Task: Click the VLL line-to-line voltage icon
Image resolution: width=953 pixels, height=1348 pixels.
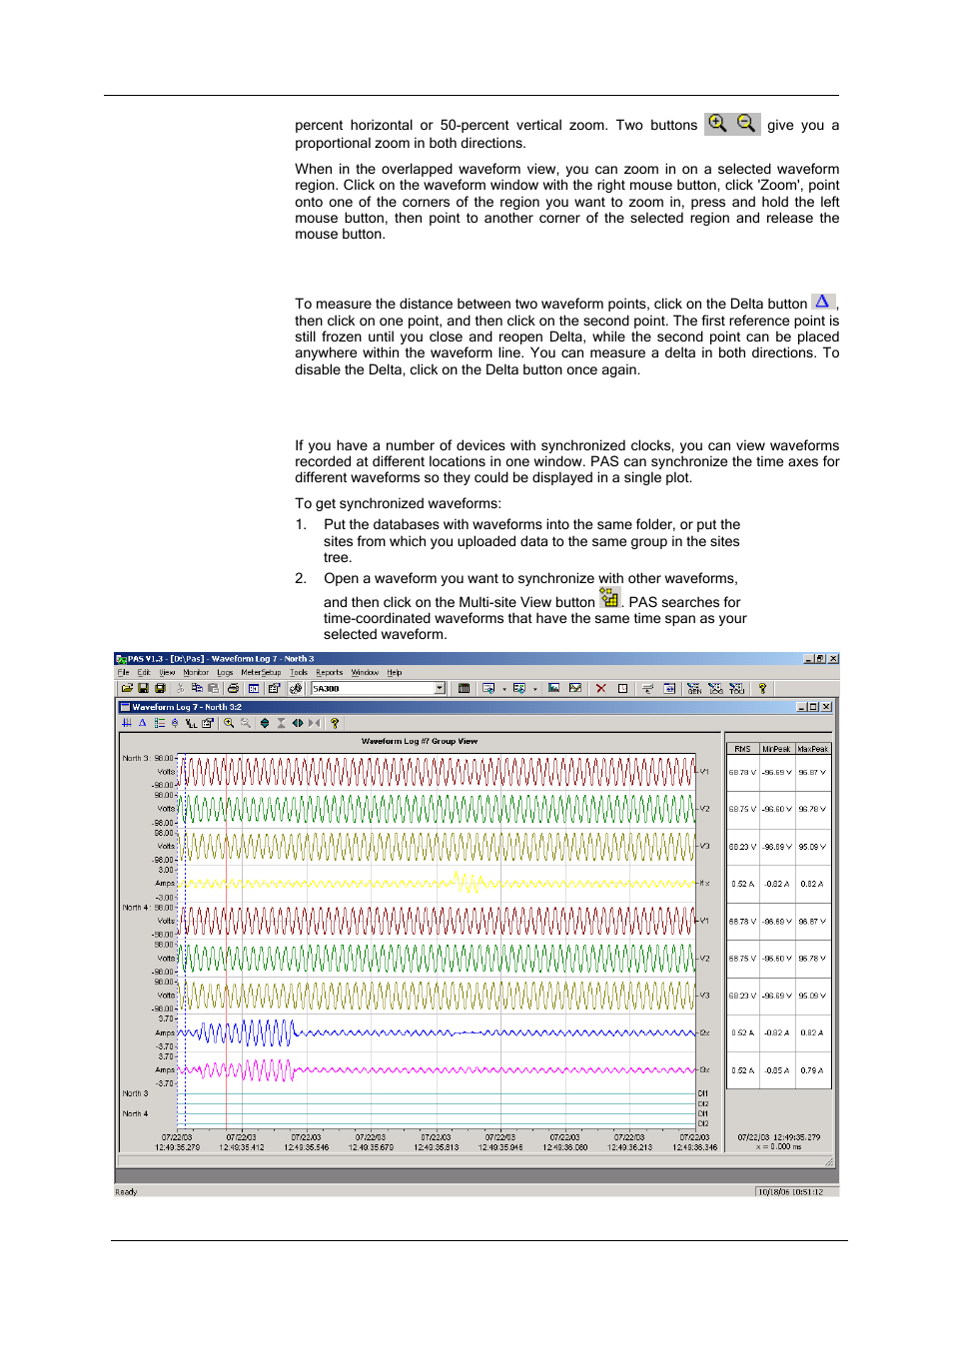Action: 191,723
